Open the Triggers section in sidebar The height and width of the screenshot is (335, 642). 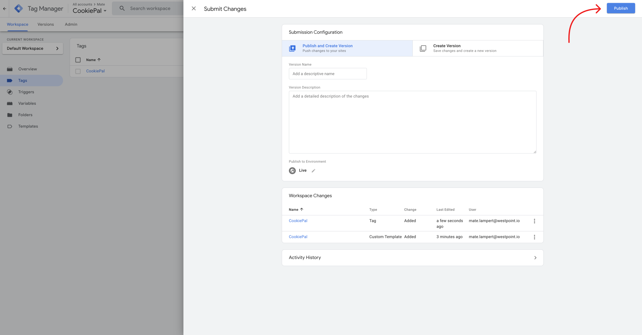[x=26, y=92]
